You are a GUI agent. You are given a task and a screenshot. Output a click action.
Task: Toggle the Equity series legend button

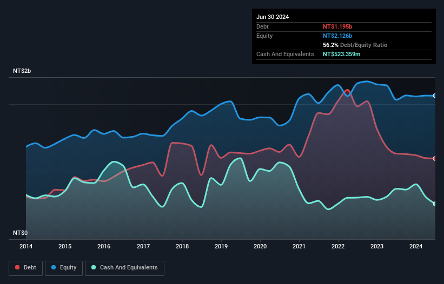[64, 268]
